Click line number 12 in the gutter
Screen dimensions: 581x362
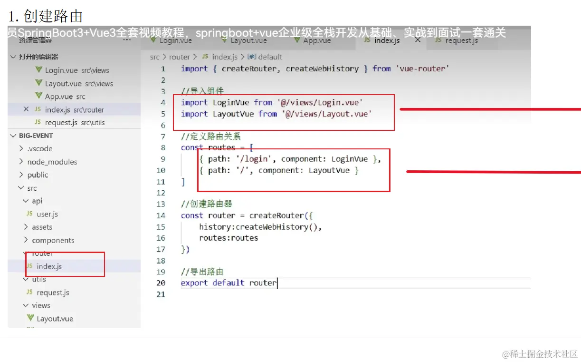tap(161, 193)
